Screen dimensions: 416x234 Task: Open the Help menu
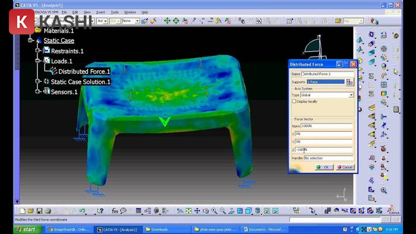click(144, 12)
